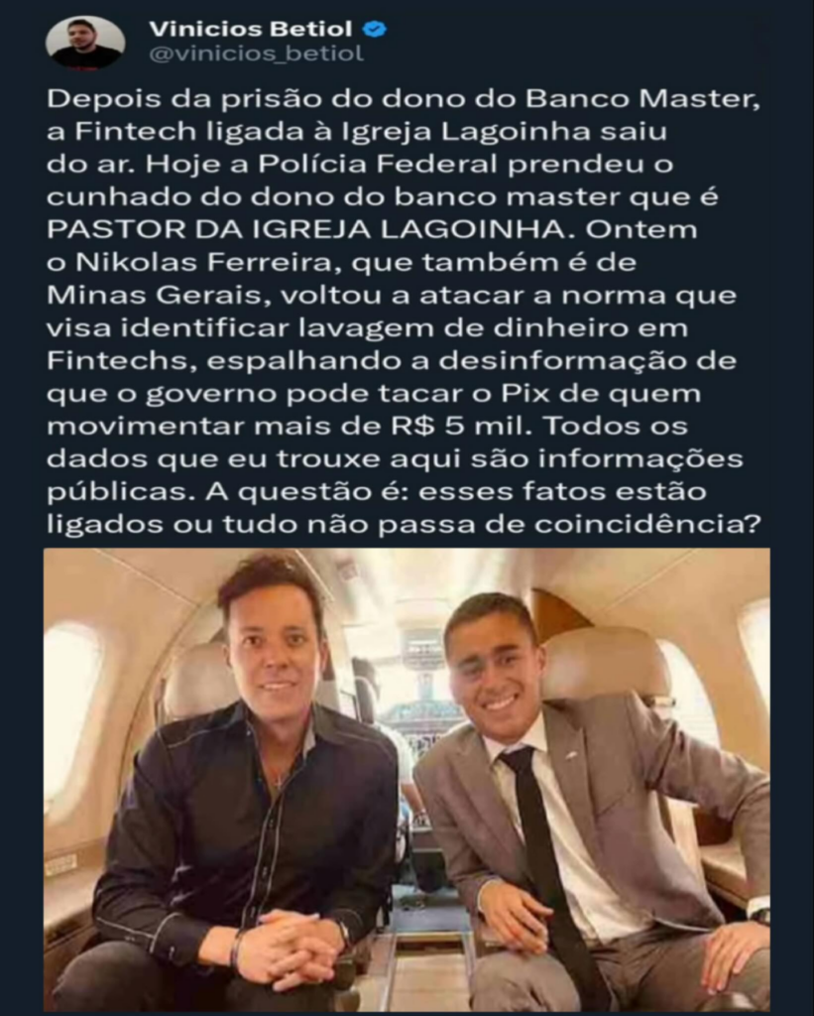Visit the @vinicios_betiol handle
The width and height of the screenshot is (814, 1016).
pyautogui.click(x=257, y=54)
